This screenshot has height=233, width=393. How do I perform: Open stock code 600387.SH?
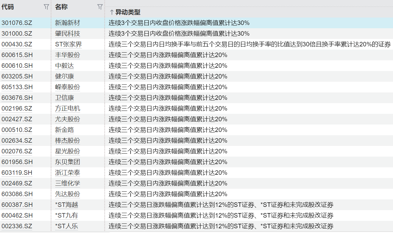(17, 205)
